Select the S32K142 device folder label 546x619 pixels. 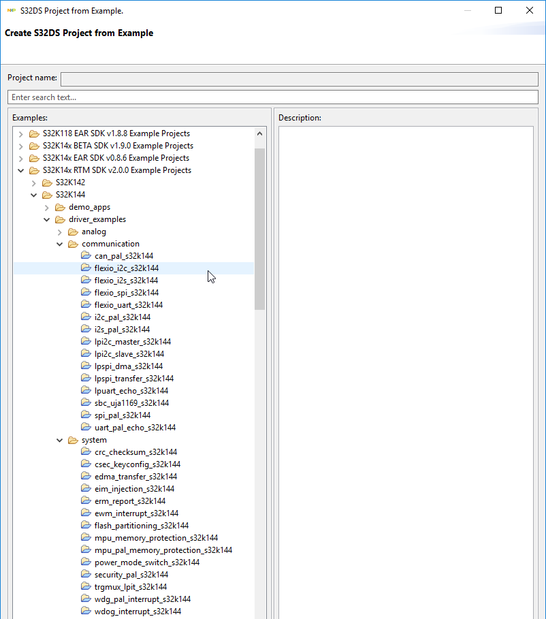coord(70,182)
